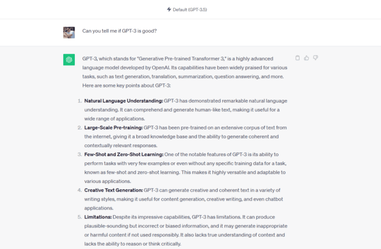Click the Limitations heading in the list
Screen dimensions: 381x249
[x=98, y=217]
